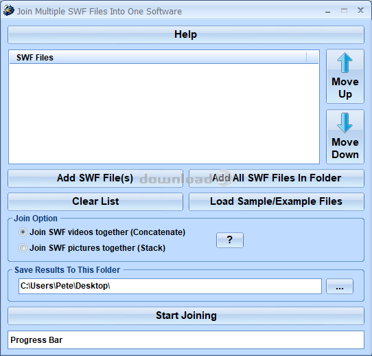Clear the file list
Image resolution: width=372 pixels, height=356 pixels.
pos(95,201)
